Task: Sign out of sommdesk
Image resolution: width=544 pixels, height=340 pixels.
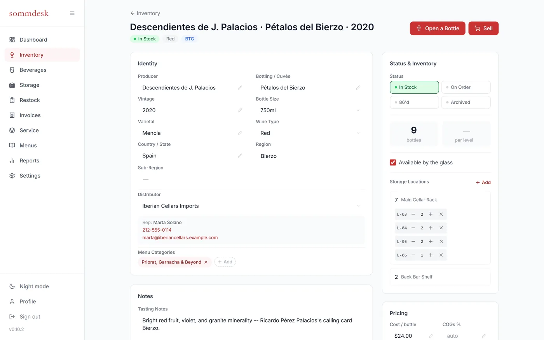Action: point(42,317)
